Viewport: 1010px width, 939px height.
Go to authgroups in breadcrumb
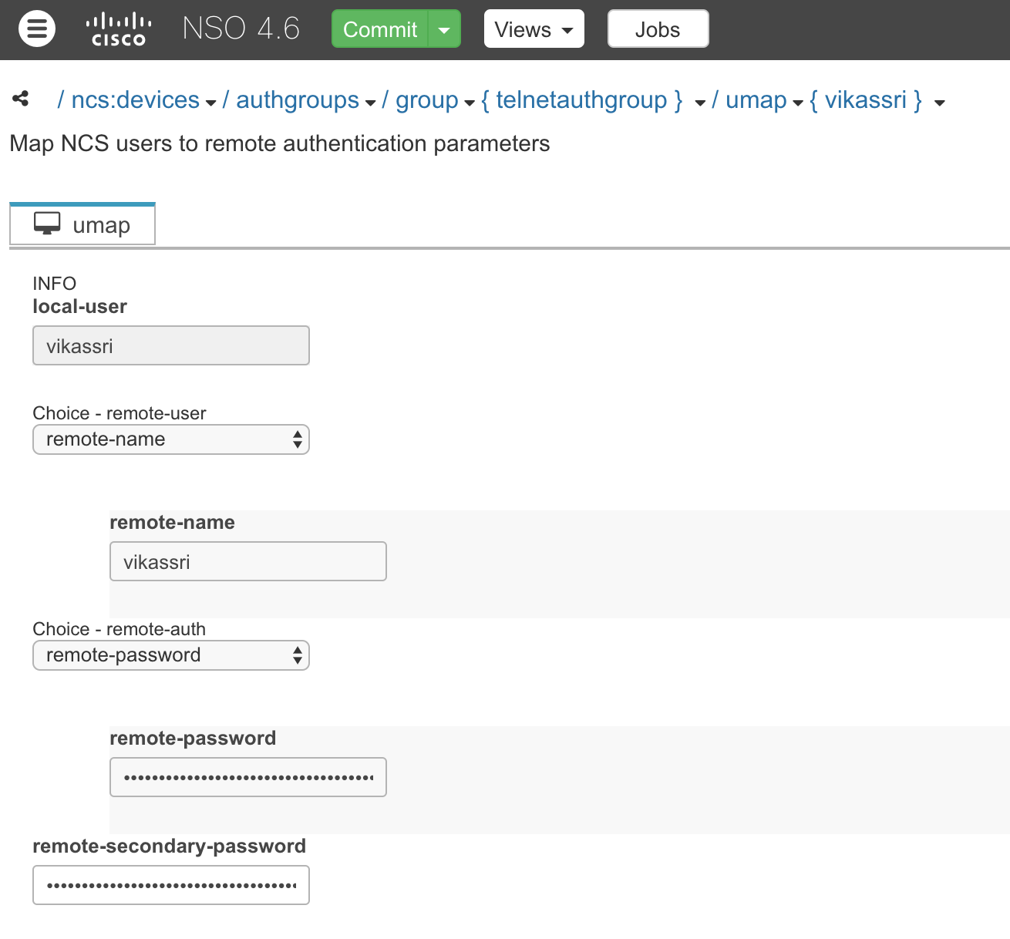click(x=297, y=100)
